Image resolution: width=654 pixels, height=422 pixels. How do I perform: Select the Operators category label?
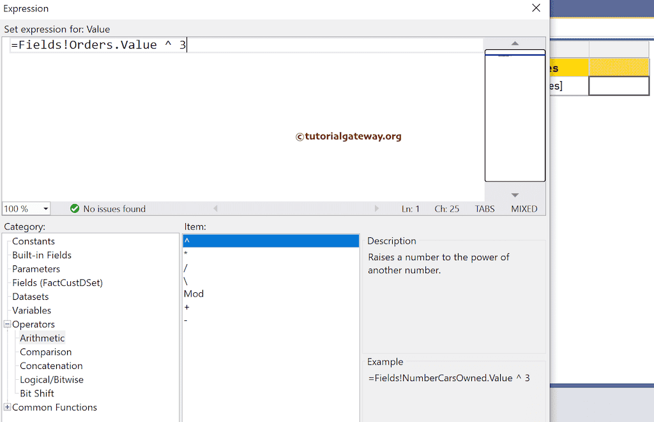[33, 324]
